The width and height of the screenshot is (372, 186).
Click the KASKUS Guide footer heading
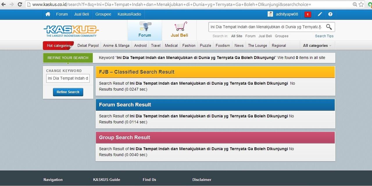click(106, 180)
